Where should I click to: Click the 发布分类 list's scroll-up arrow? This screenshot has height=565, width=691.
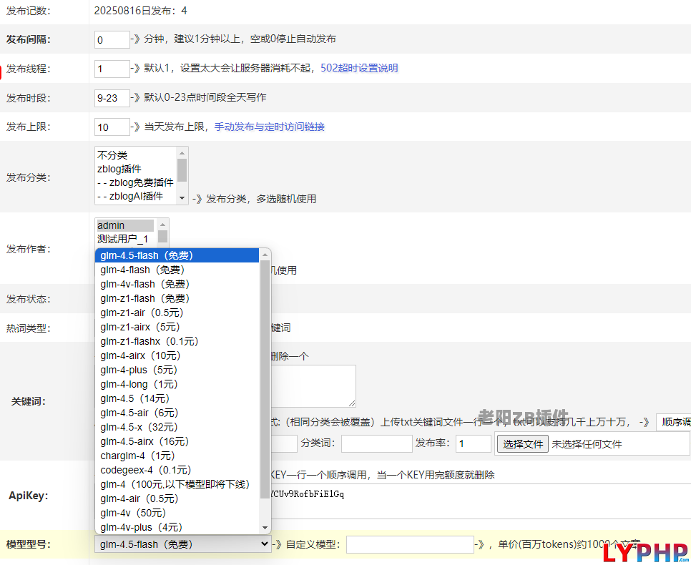(182, 153)
